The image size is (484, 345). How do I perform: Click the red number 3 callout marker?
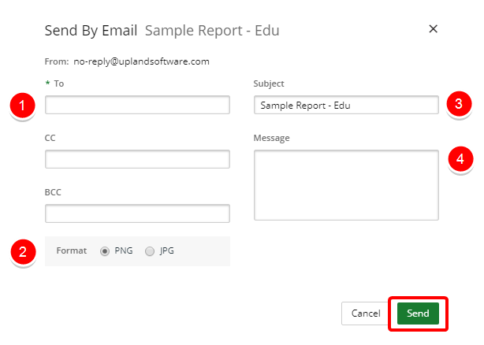coord(459,104)
